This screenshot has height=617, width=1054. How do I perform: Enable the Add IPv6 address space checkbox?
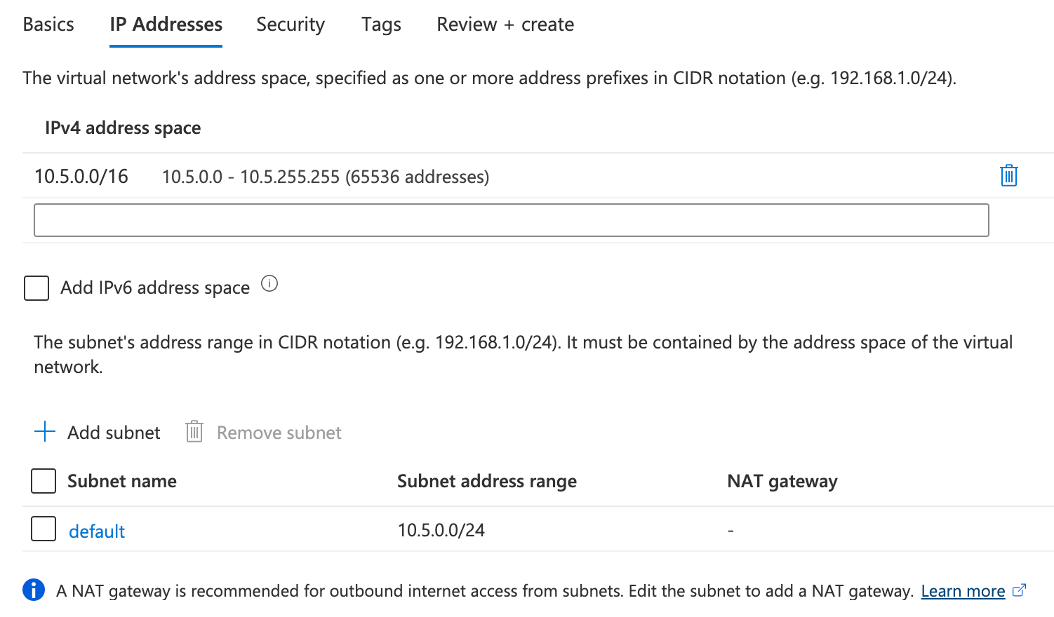36,287
